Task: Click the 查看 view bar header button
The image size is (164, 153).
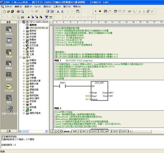Action: point(9,22)
